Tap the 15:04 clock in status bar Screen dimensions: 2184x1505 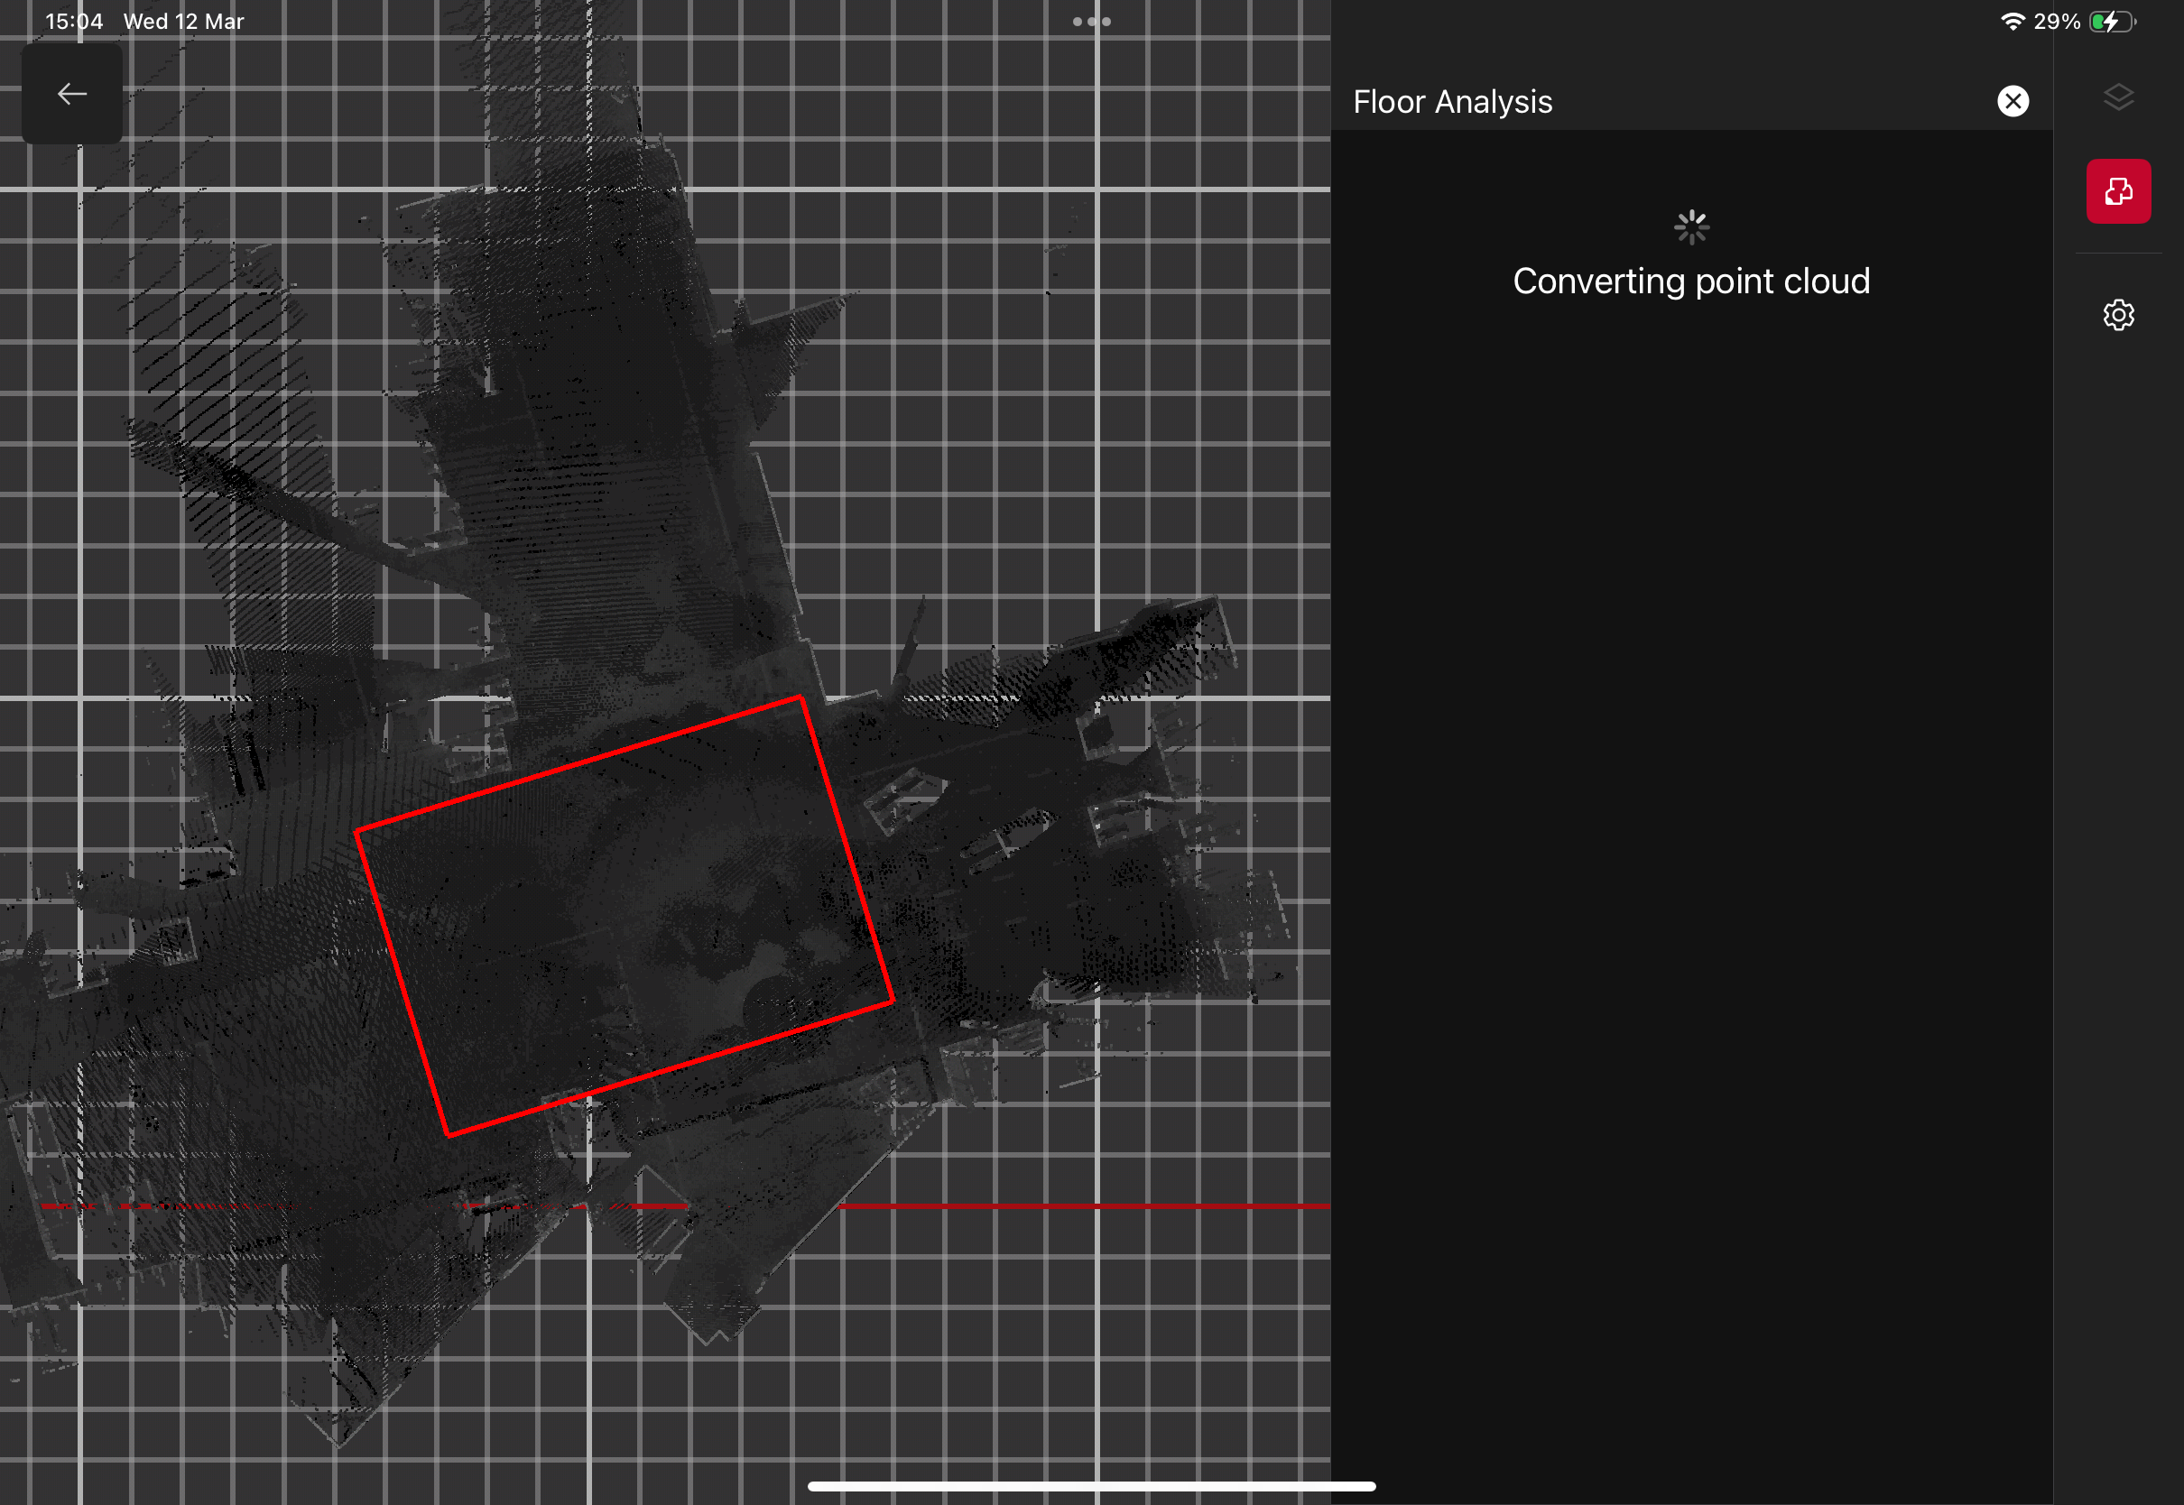74,22
